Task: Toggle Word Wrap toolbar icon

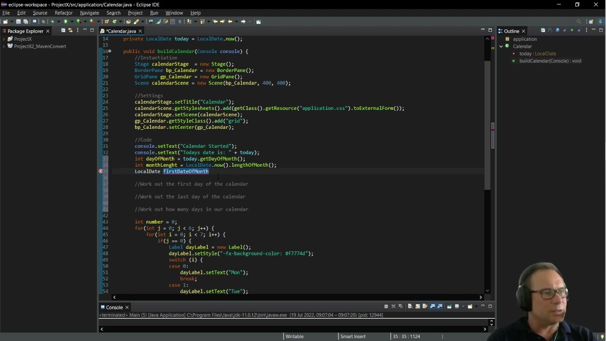Action: 165,21
